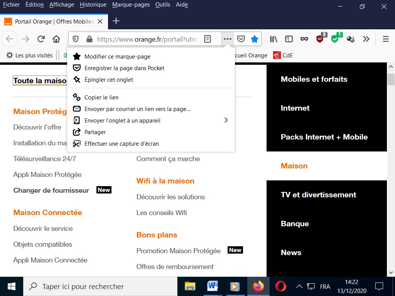This screenshot has height=296, width=395.
Task: Open Mobiles et forfaits navigation item
Action: (x=314, y=79)
